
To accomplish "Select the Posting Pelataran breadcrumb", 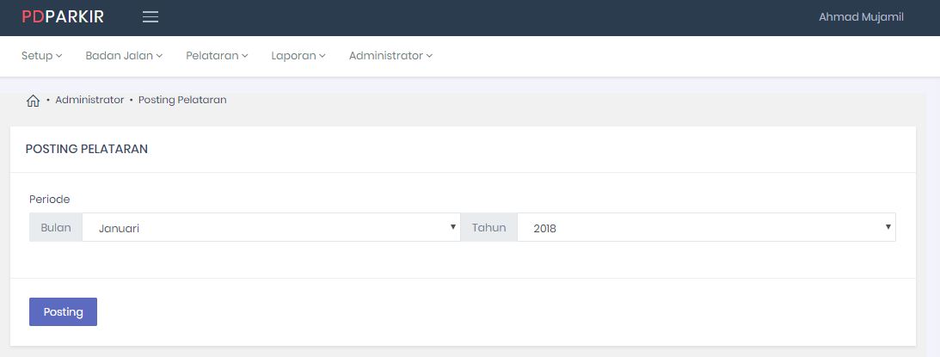I will (182, 100).
